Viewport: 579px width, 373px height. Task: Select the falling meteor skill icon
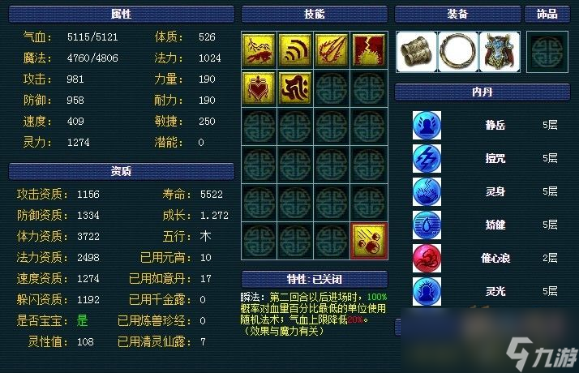[x=368, y=241]
